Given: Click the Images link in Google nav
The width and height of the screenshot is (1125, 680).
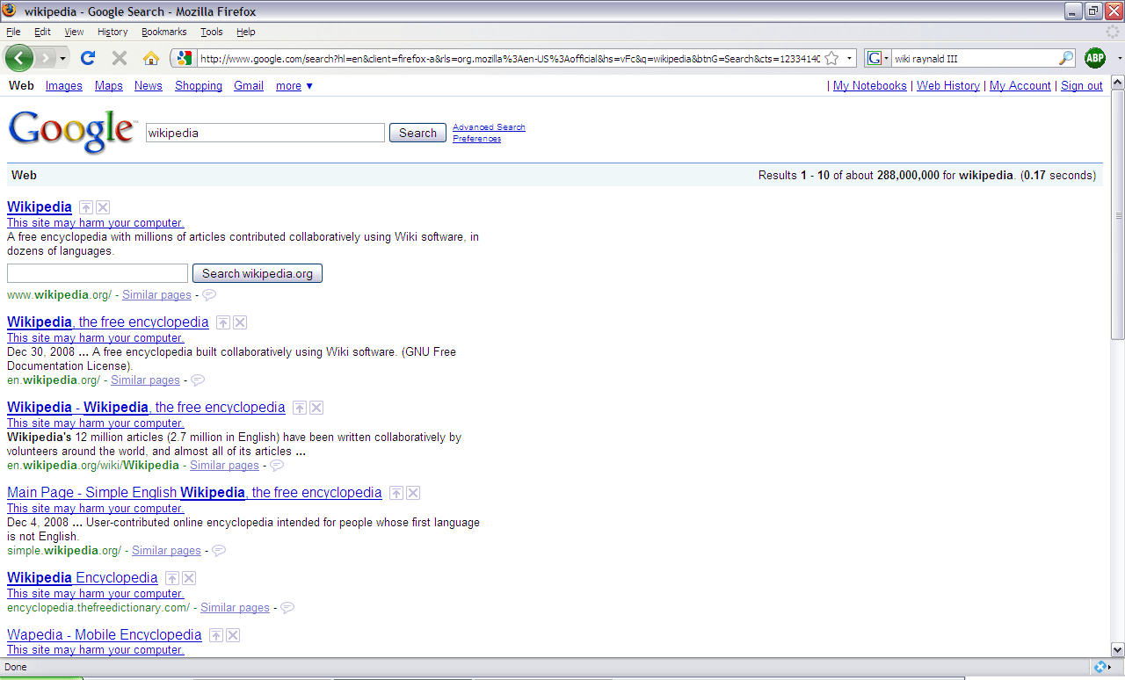Looking at the screenshot, I should tap(64, 85).
